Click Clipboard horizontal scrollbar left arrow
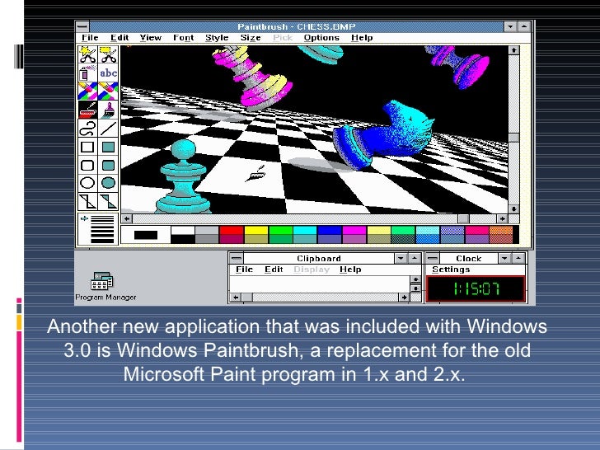600x450 pixels. pyautogui.click(x=236, y=298)
